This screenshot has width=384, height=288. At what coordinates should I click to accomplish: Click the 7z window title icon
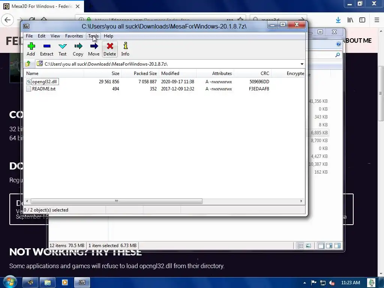(x=27, y=26)
